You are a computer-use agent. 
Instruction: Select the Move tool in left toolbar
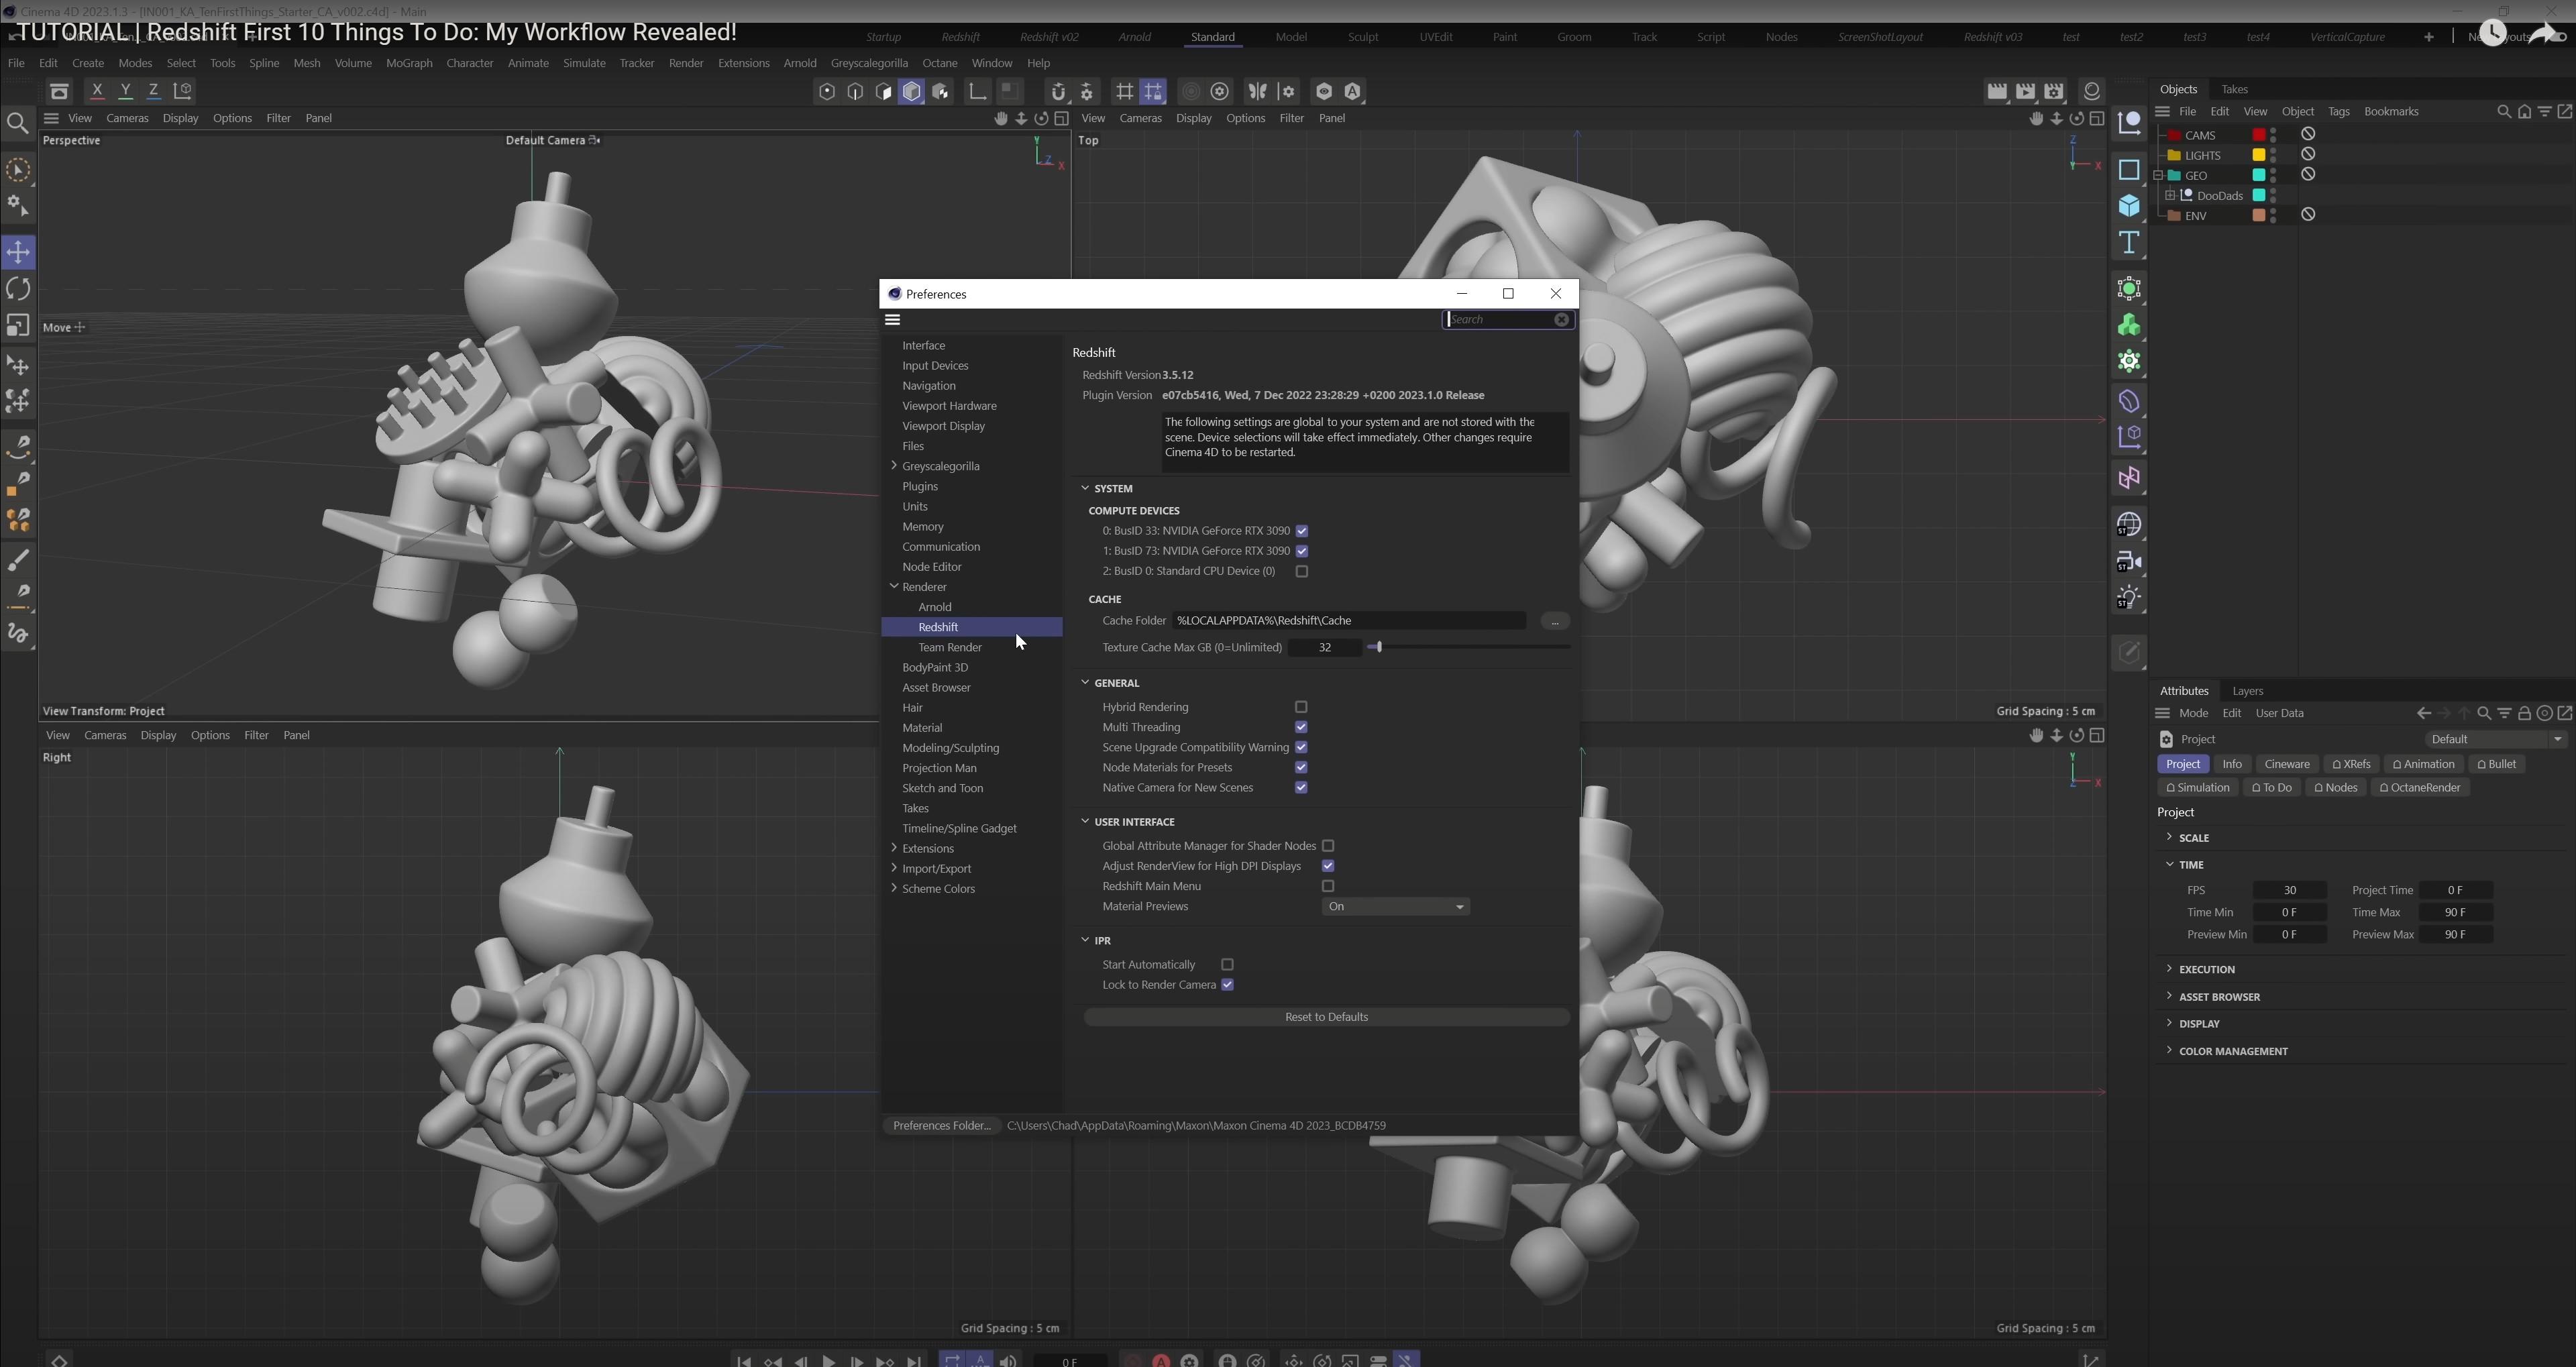coord(18,251)
